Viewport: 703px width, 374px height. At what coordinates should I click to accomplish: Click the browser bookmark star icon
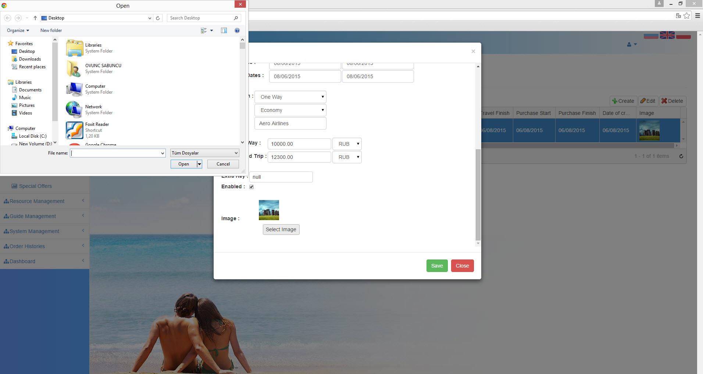(686, 16)
